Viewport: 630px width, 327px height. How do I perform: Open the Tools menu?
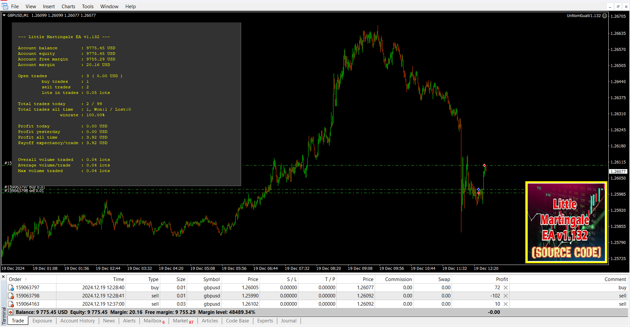(88, 7)
